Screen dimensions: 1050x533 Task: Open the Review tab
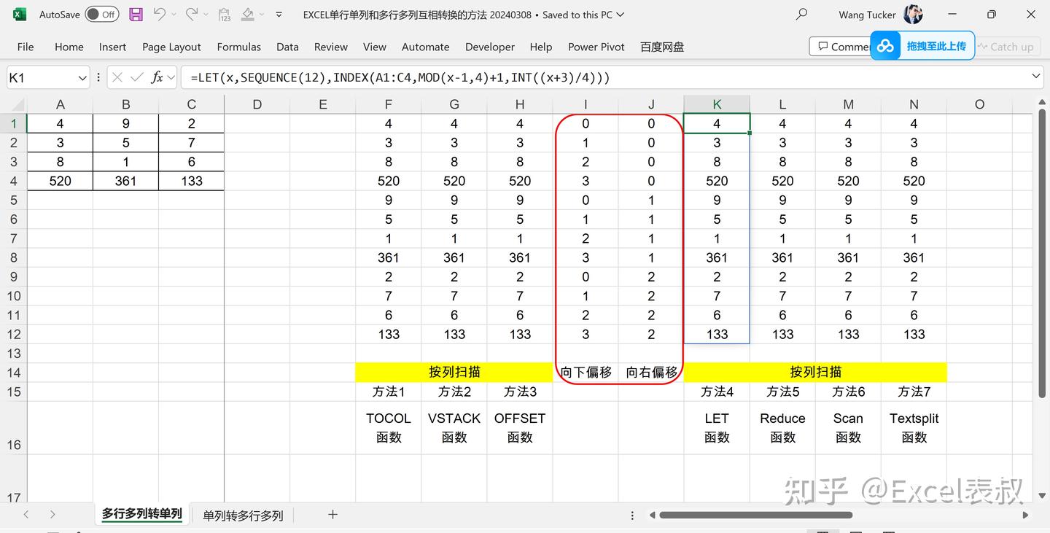click(330, 47)
